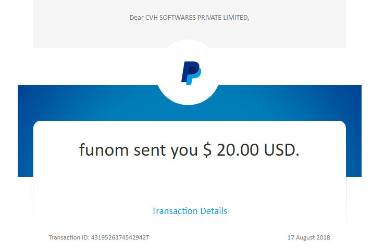Select the $ 20.00 amount text

coord(231,150)
